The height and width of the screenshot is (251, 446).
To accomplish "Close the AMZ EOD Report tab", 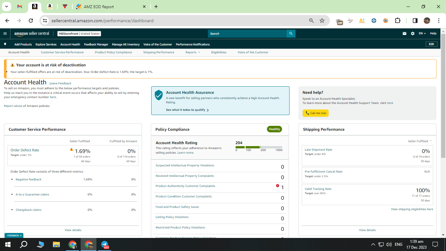I will (145, 7).
